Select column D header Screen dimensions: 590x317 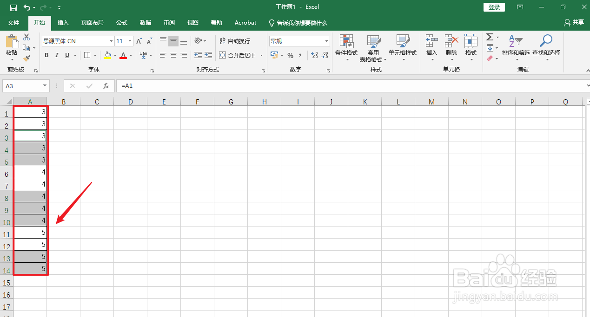tap(131, 102)
